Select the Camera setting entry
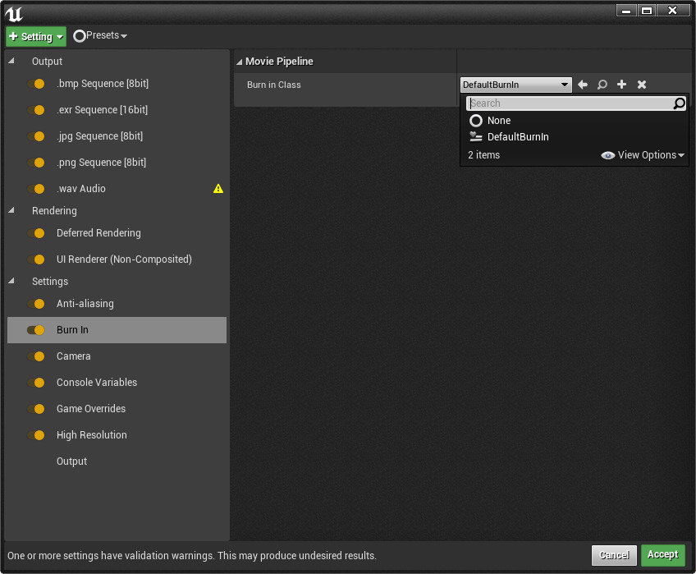Screen dimensions: 696x574 point(74,356)
